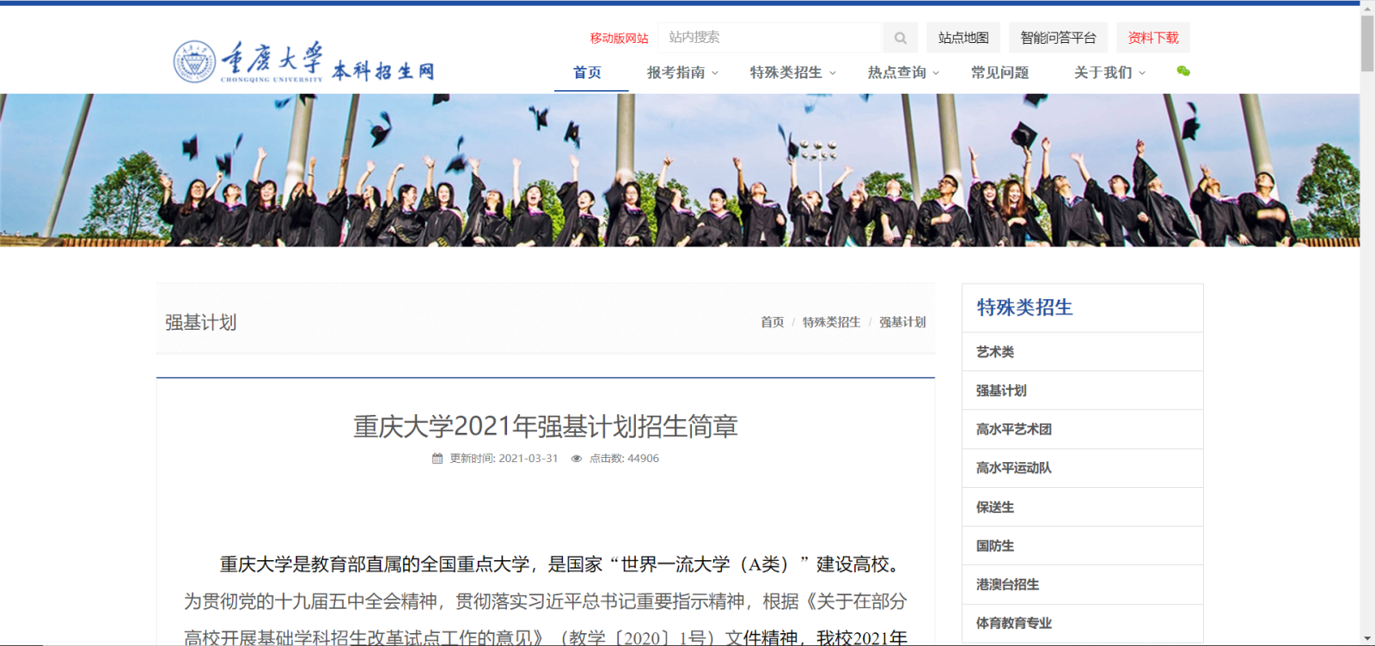This screenshot has width=1375, height=646.
Task: Click the 资料下载 button
Action: 1153,38
